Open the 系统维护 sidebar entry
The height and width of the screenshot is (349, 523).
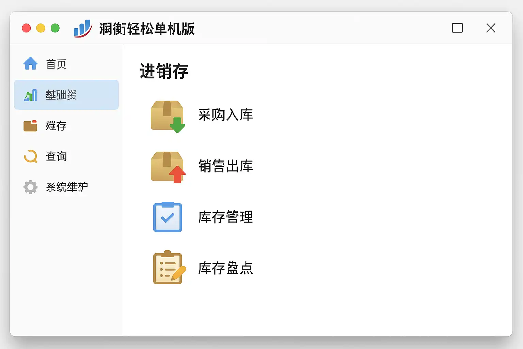66,187
